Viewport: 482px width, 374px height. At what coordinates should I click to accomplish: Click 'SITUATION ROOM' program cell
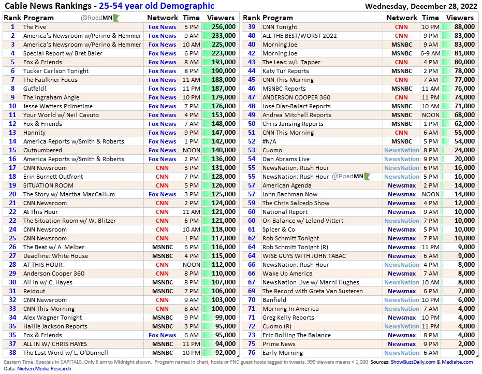click(83, 185)
